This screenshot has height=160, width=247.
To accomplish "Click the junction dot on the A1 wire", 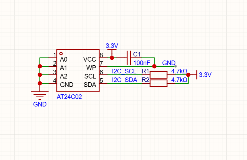I will click(40, 66).
